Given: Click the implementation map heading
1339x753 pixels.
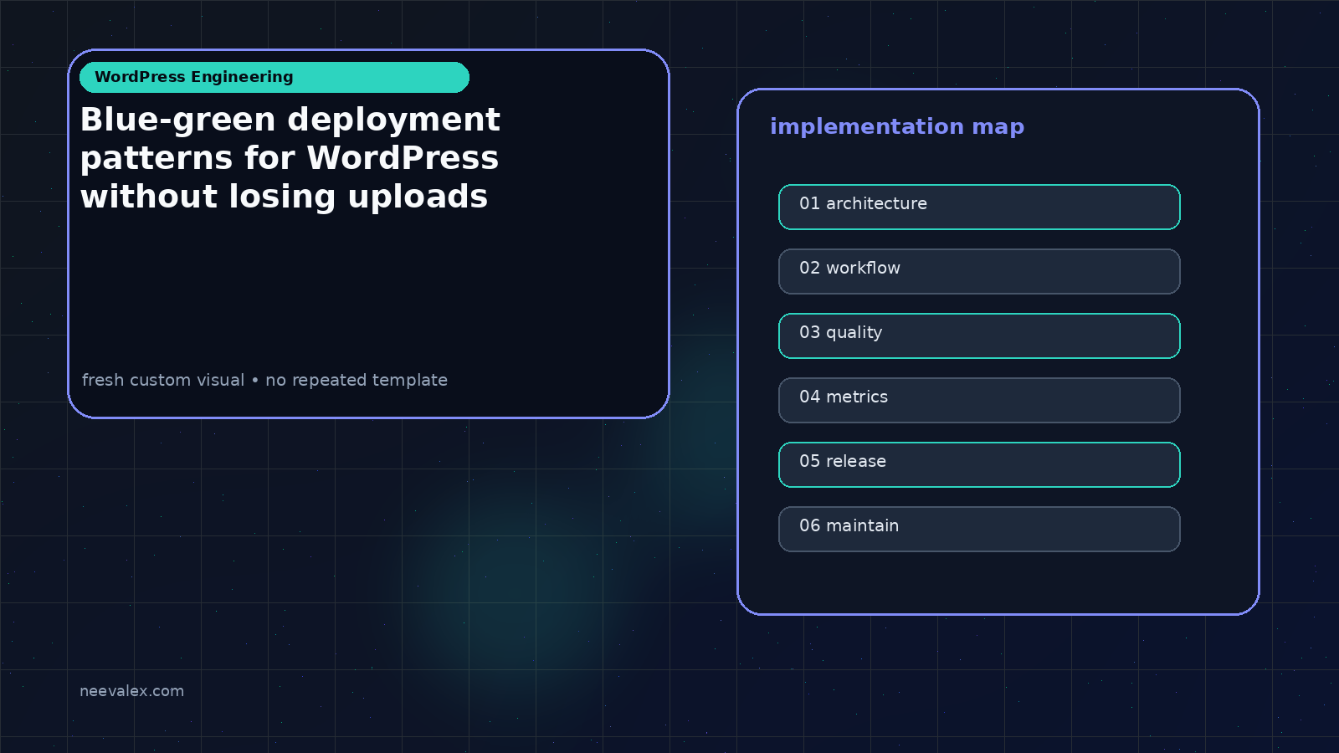Looking at the screenshot, I should 897,126.
